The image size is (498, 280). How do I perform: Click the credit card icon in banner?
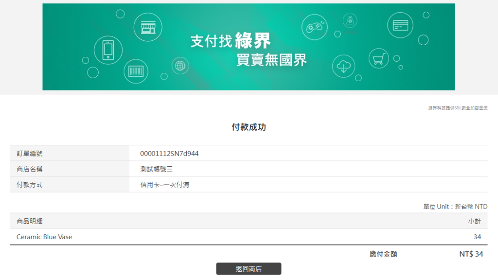click(400, 25)
